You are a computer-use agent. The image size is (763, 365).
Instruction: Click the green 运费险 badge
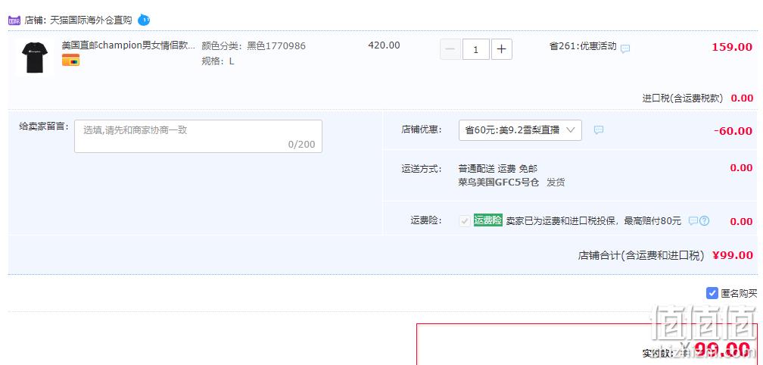[488, 220]
